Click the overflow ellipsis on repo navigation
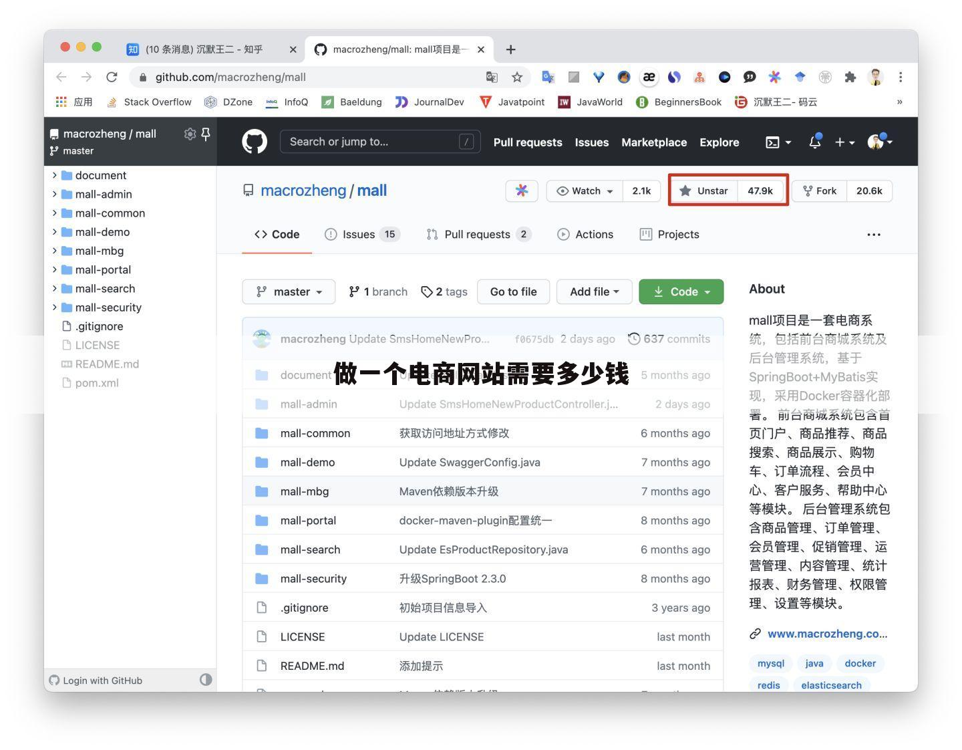Viewport: 962px width, 750px height. tap(874, 234)
